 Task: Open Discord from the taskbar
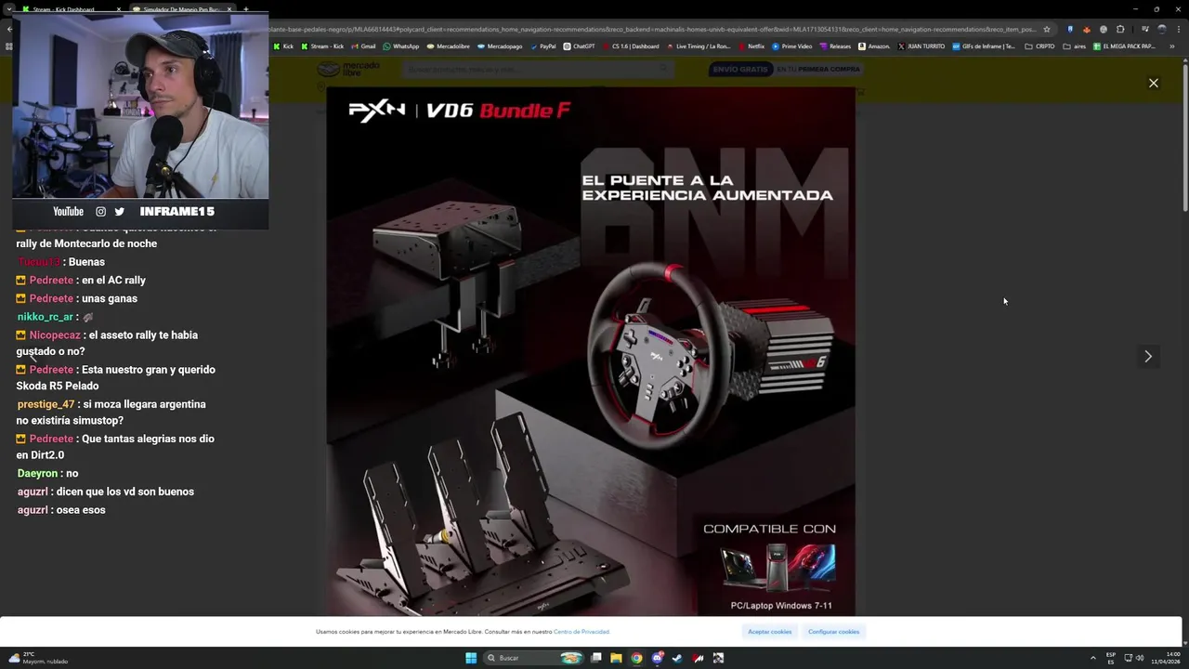(657, 658)
